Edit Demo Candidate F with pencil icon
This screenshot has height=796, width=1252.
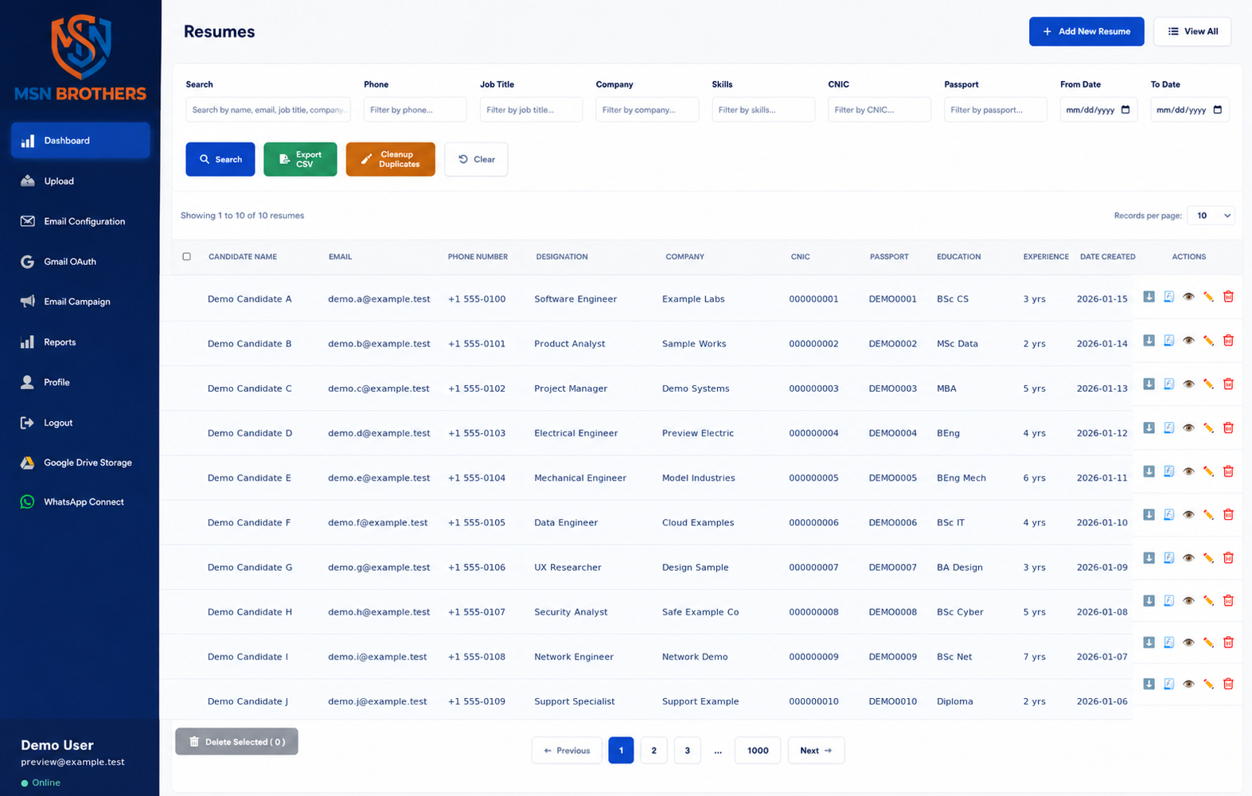point(1208,514)
